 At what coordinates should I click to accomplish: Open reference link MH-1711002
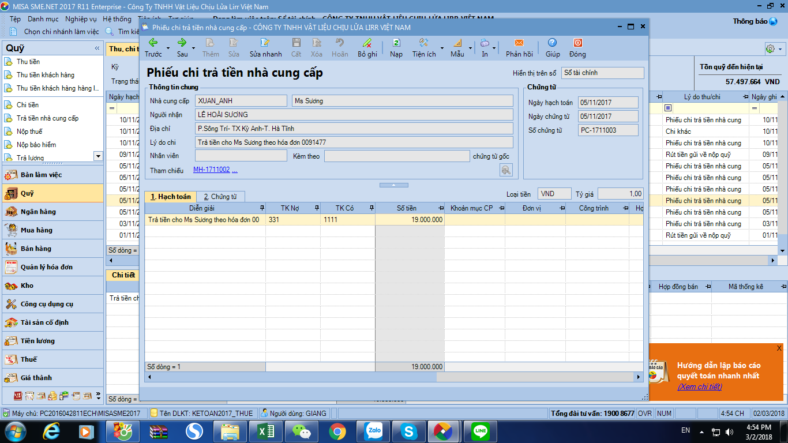click(x=212, y=170)
